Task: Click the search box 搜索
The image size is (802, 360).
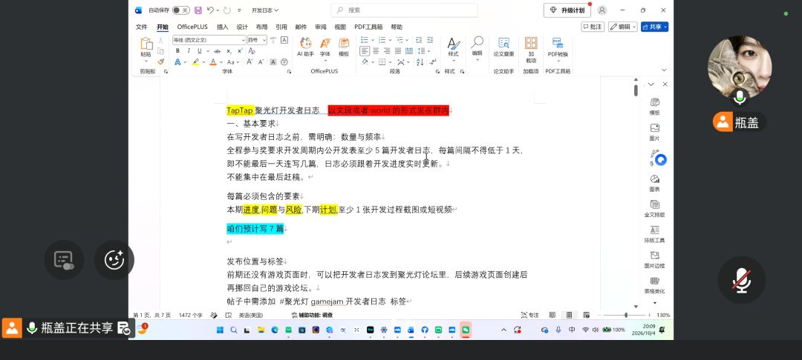Action: click(x=404, y=10)
